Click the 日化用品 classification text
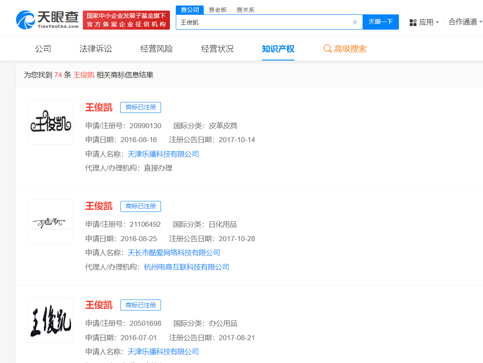Screen dimensions: 483x363 coord(223,225)
